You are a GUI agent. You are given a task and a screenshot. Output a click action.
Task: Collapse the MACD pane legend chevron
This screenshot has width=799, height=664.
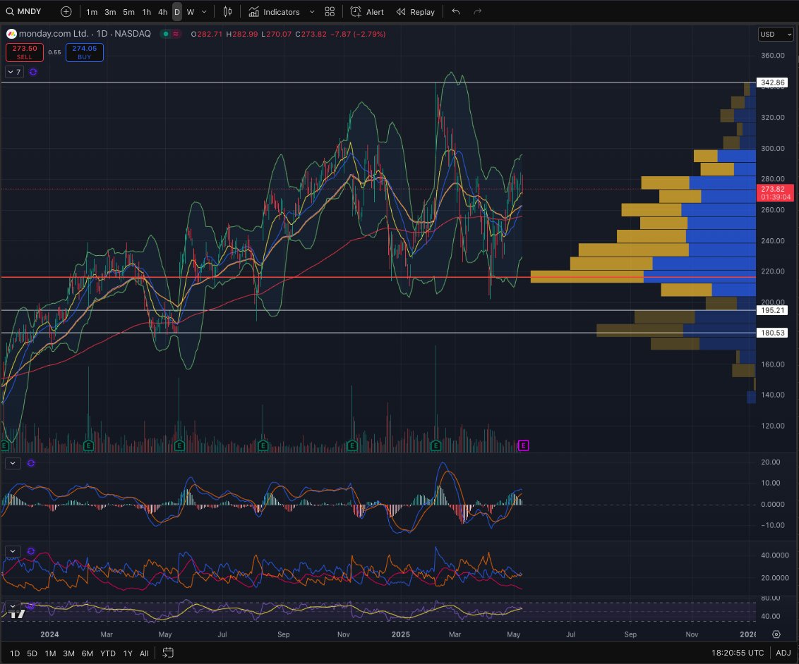[13, 464]
